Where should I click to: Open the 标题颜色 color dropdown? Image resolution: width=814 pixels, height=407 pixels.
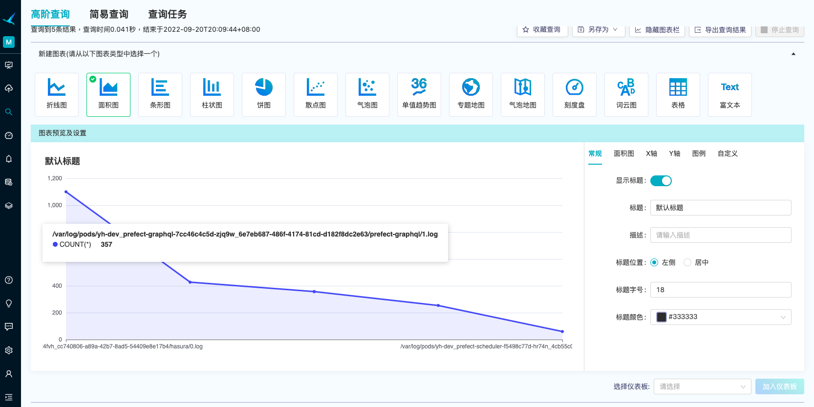coord(721,317)
